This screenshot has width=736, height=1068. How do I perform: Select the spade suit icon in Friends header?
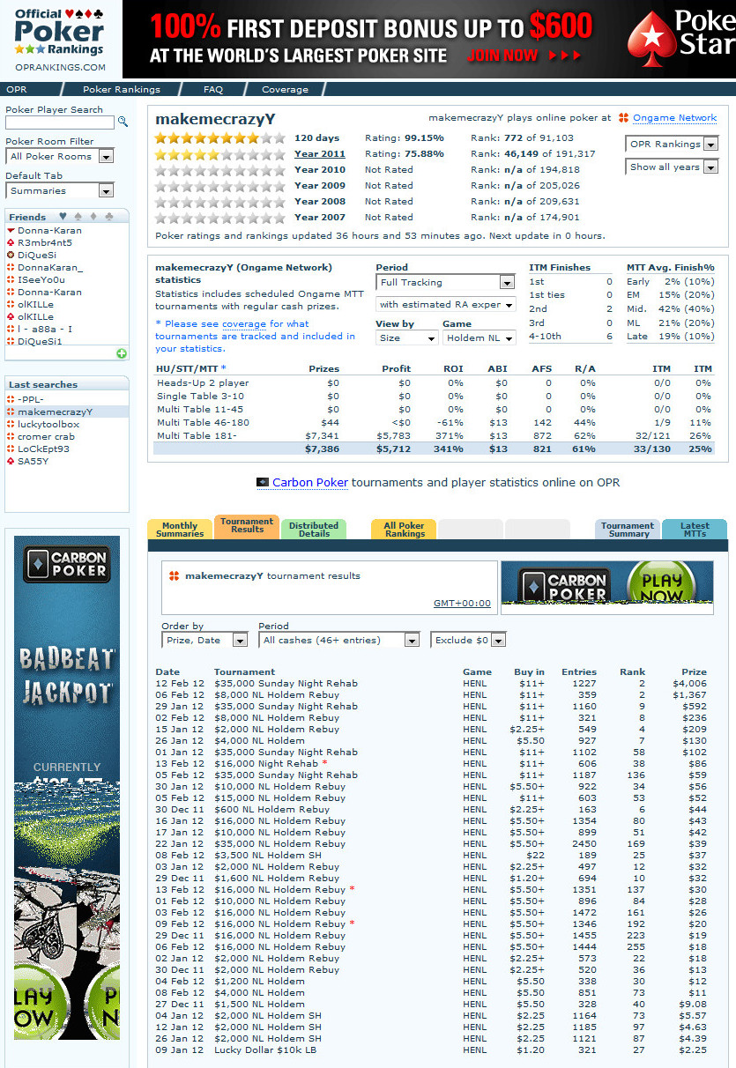pyautogui.click(x=78, y=216)
